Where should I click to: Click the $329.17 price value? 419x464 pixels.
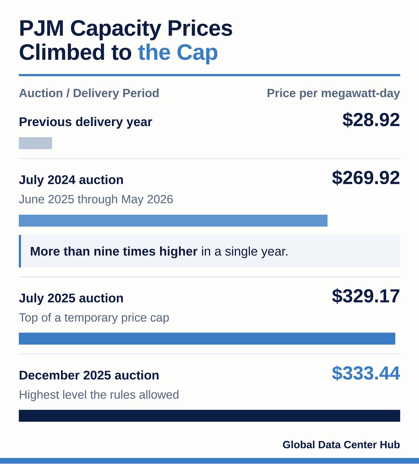366,296
